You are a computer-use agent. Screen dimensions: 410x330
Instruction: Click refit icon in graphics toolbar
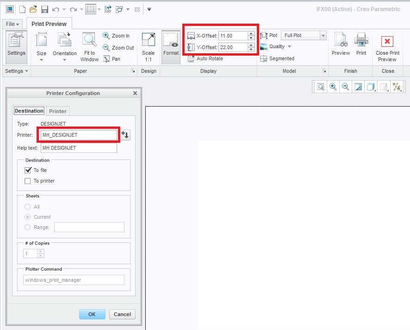coord(321,87)
